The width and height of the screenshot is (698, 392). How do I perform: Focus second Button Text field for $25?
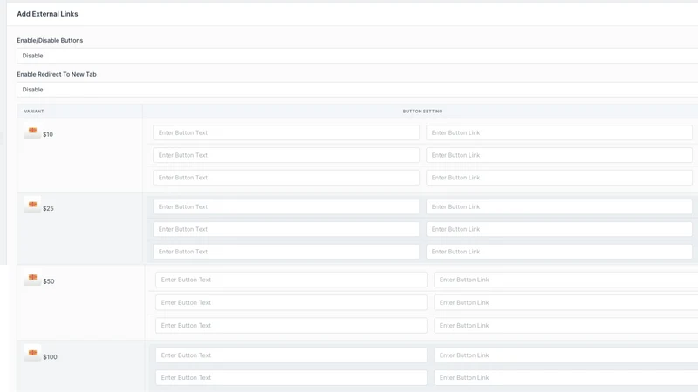pos(286,229)
